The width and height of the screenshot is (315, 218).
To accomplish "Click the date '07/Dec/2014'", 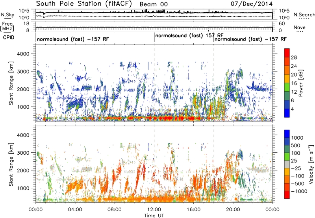I will 252,4.
